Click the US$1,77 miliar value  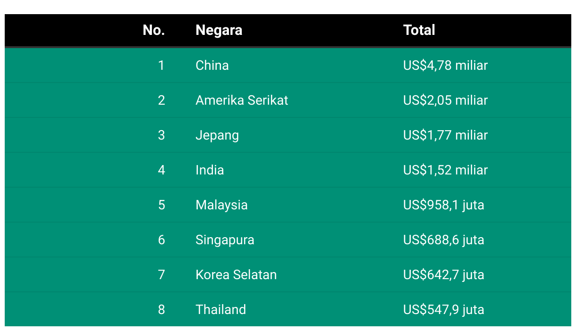point(445,135)
